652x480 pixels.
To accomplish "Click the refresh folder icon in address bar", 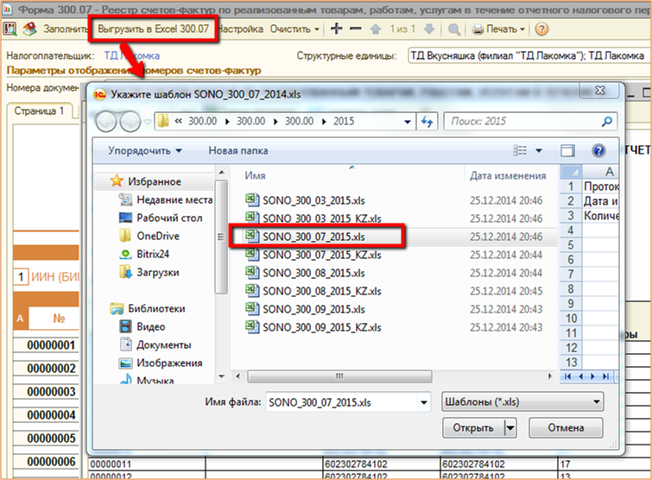I will (x=426, y=122).
